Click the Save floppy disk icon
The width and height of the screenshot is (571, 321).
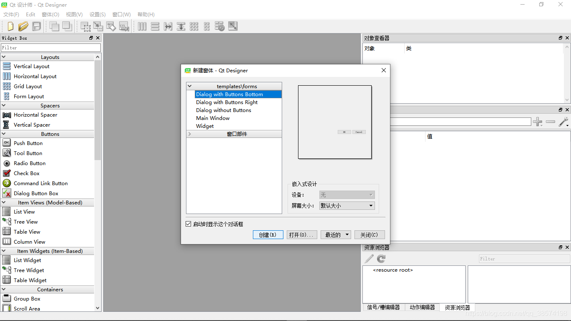coord(37,26)
